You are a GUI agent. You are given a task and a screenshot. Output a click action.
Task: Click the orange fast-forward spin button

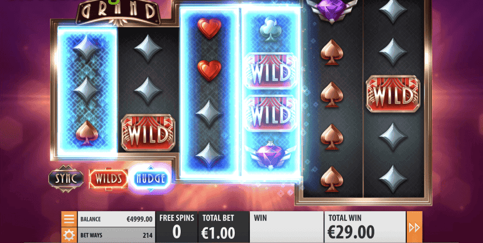(414, 227)
